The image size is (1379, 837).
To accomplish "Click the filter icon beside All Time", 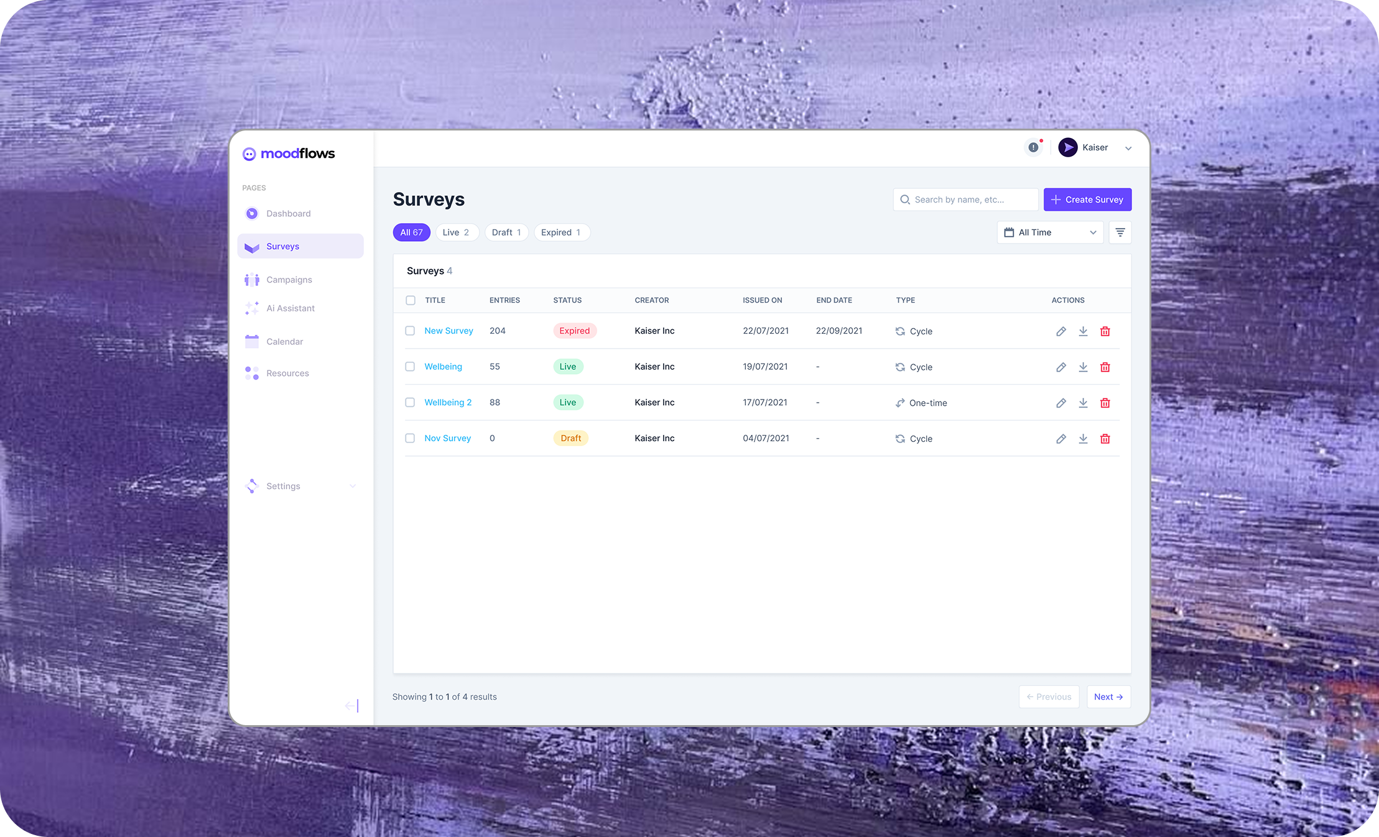I will pyautogui.click(x=1120, y=232).
